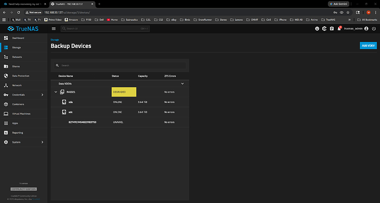Screen dimensions: 380x203
Task: Show more hidden bookmarks chevron
Action: [x=350, y=20]
